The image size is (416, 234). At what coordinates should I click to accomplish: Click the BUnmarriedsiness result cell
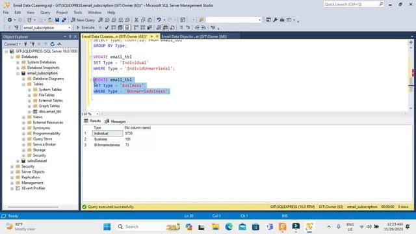[107, 145]
